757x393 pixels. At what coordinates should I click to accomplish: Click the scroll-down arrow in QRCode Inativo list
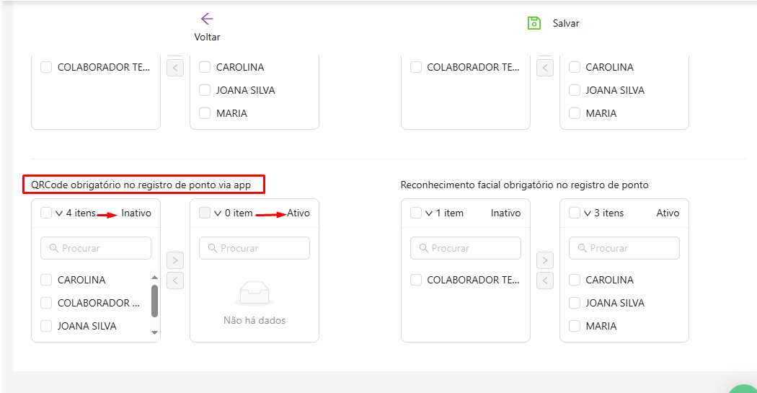pyautogui.click(x=154, y=332)
